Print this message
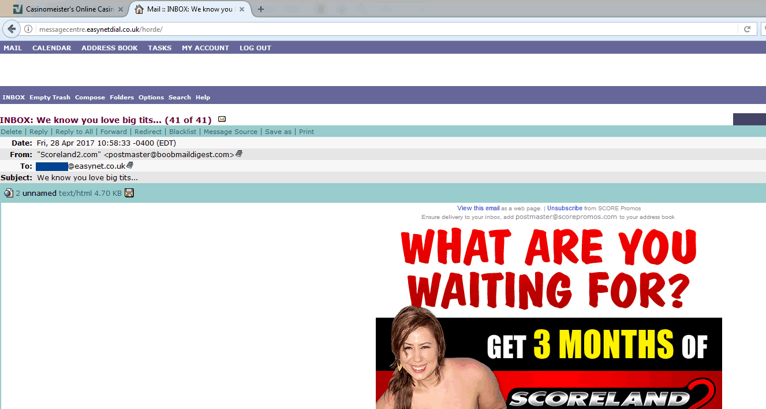 (307, 132)
